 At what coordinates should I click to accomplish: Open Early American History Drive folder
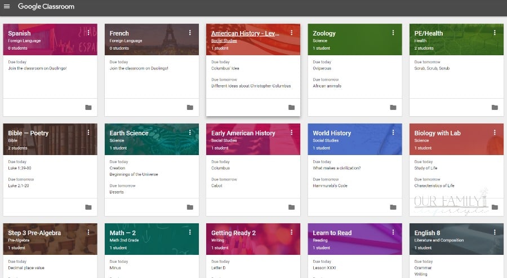291,207
